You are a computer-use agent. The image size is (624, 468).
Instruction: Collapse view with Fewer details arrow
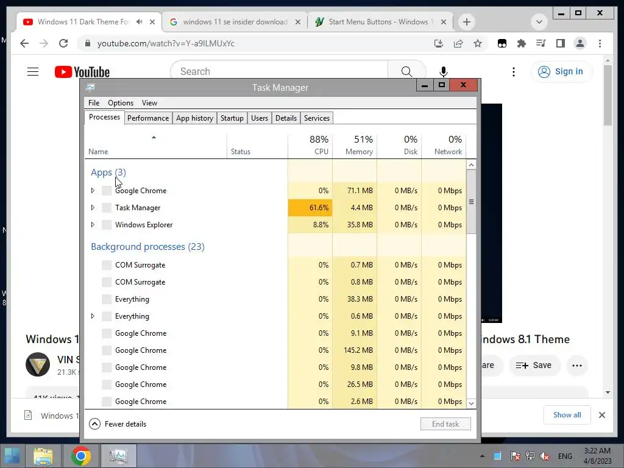pos(94,424)
